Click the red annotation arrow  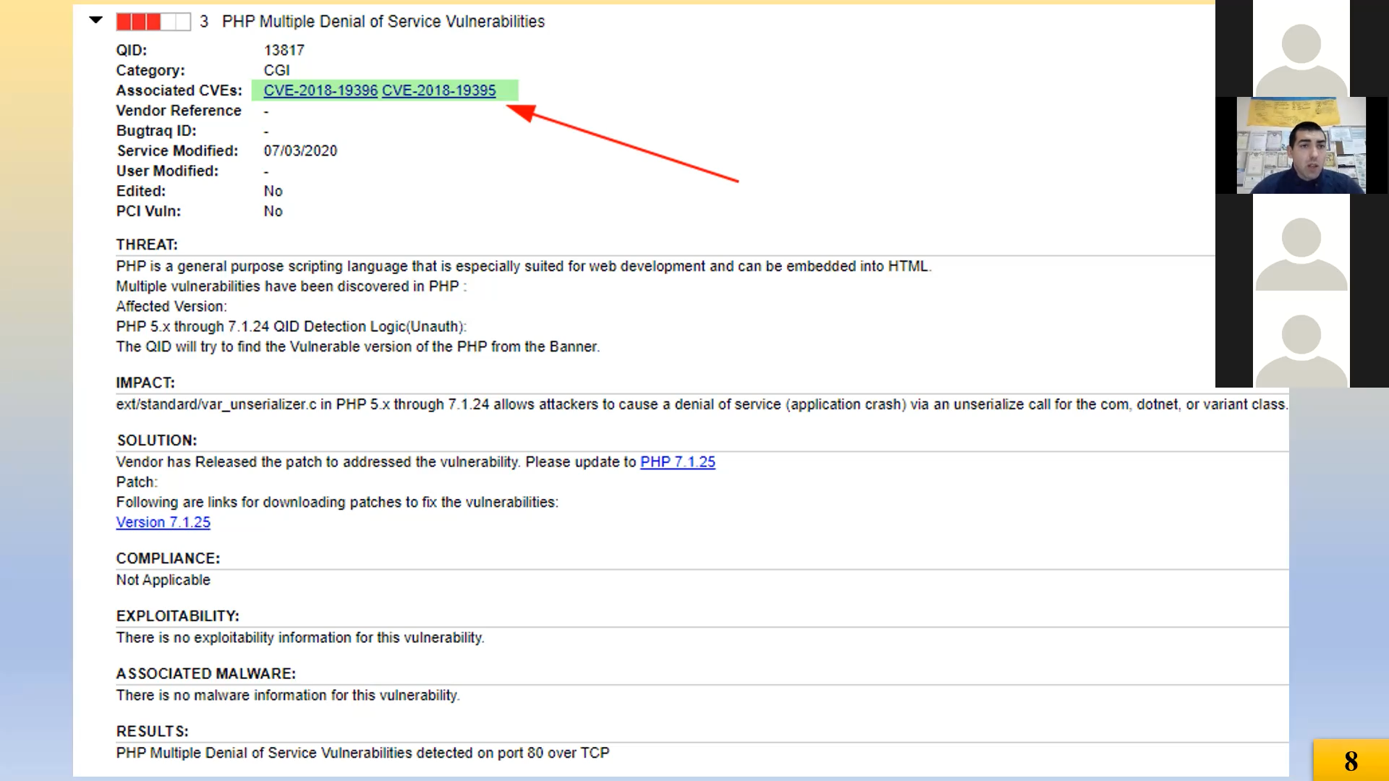622,143
